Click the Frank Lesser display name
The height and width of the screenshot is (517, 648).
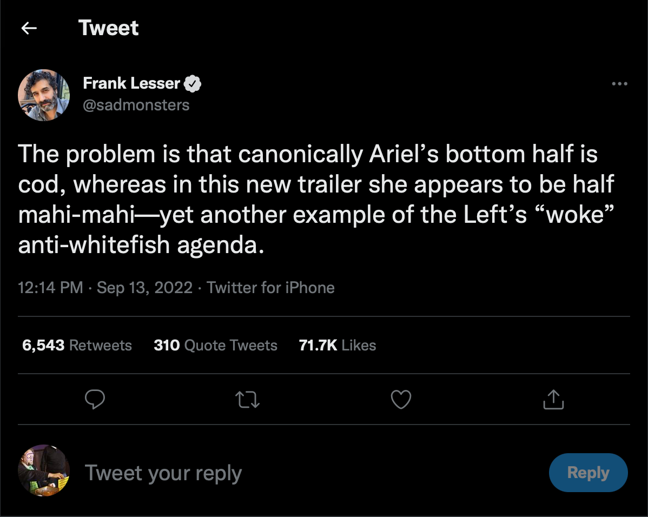tap(131, 83)
